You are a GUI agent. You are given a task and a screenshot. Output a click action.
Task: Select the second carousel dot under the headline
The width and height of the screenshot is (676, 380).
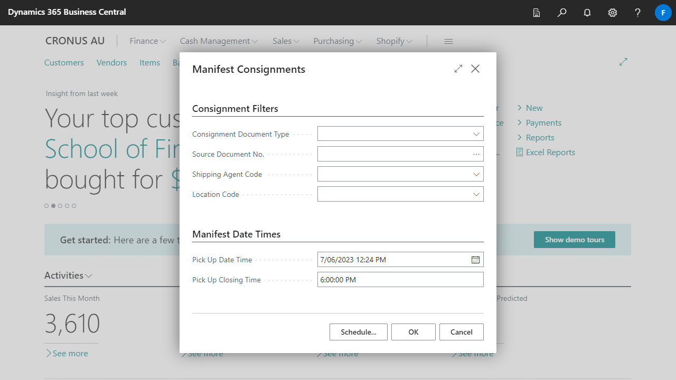tap(53, 206)
